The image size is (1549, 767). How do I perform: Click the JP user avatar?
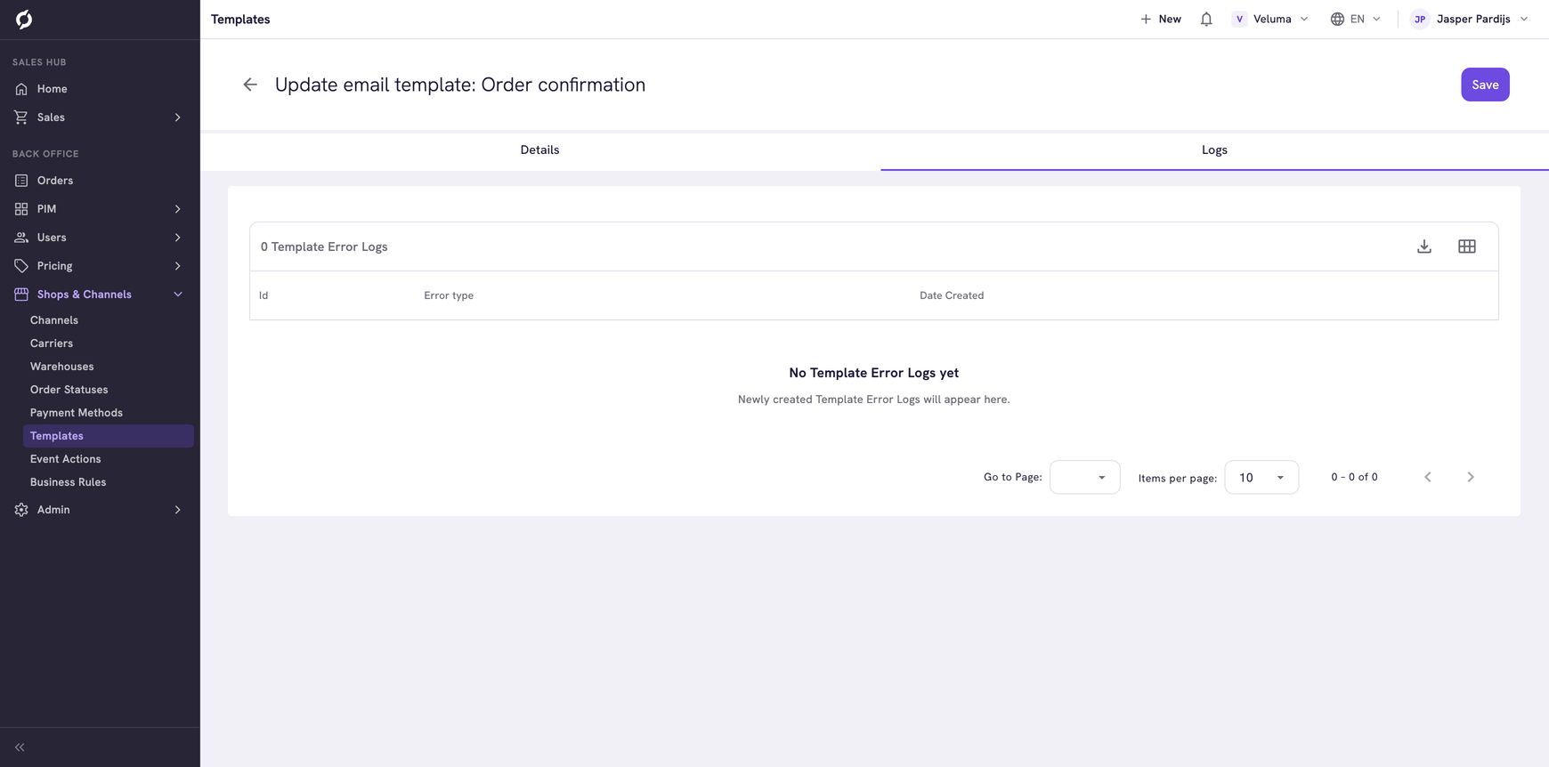[1420, 19]
